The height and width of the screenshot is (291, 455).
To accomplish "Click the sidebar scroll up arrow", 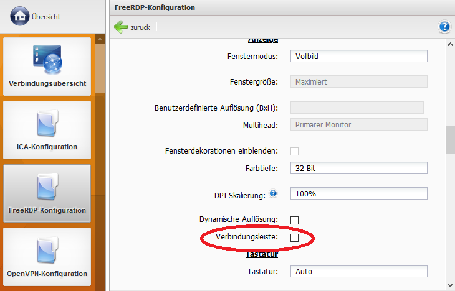I will 100,40.
